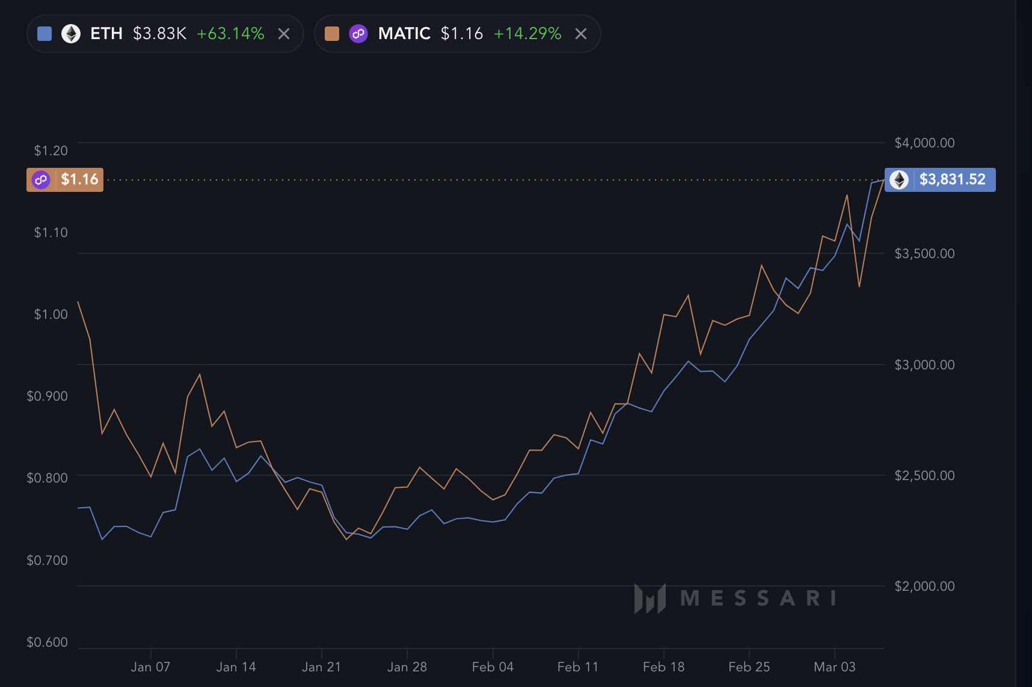Viewport: 1032px width, 687px height.
Task: Click the Messari watermark logo
Action: pyautogui.click(x=650, y=599)
